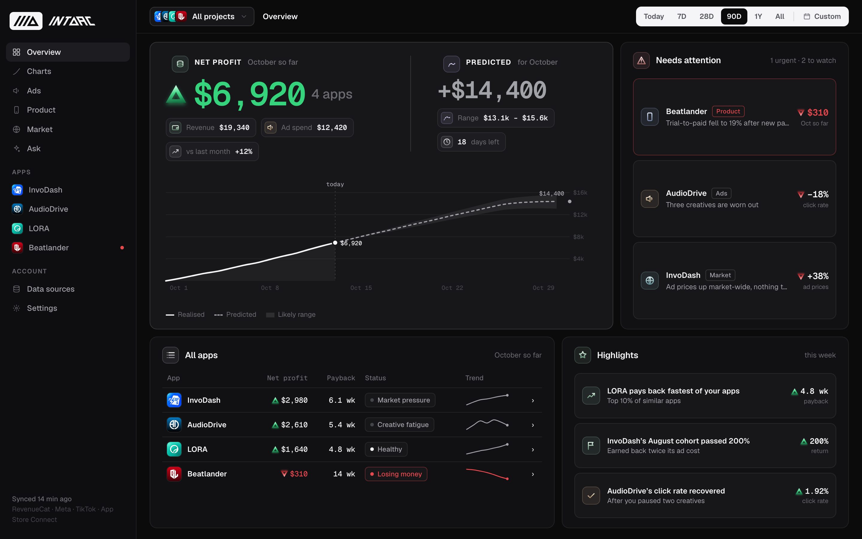Click the Net Profit coin icon
Viewport: 862px width, 539px height.
pyautogui.click(x=180, y=64)
